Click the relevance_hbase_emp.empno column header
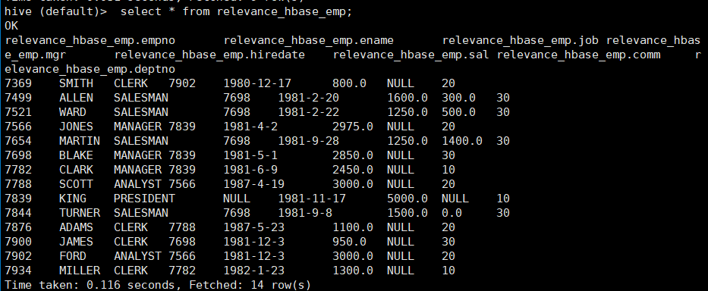The width and height of the screenshot is (708, 291). point(90,41)
